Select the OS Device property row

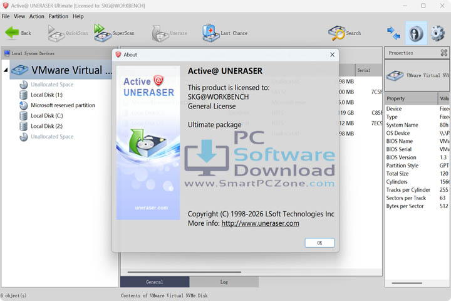(417, 133)
